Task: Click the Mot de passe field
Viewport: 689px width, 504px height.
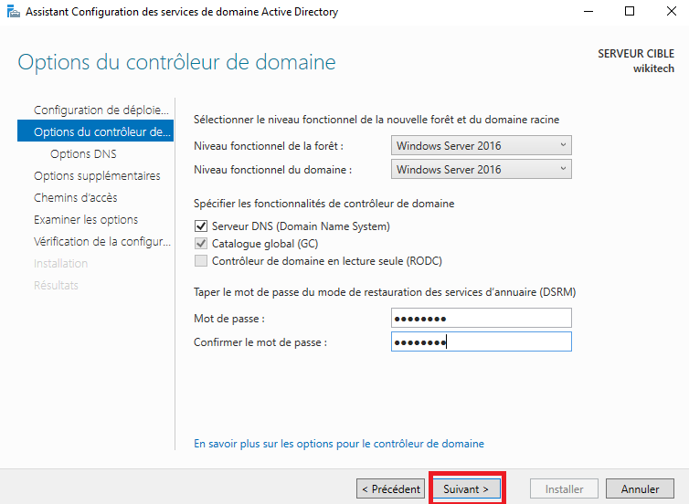Action: coord(481,318)
